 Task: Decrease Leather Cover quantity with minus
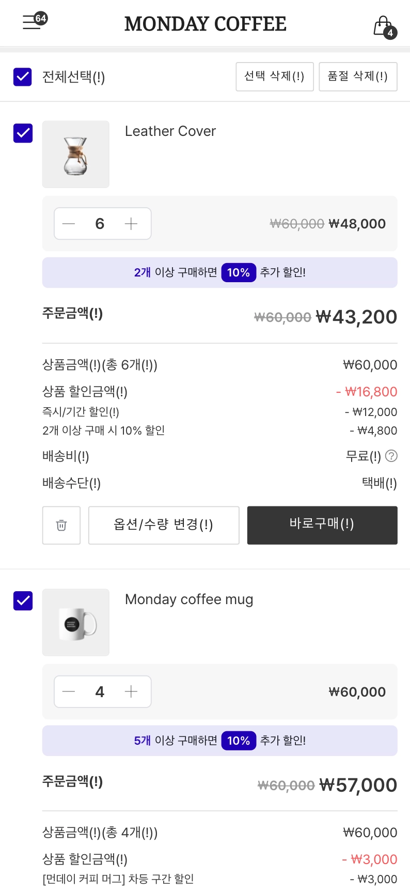point(69,224)
